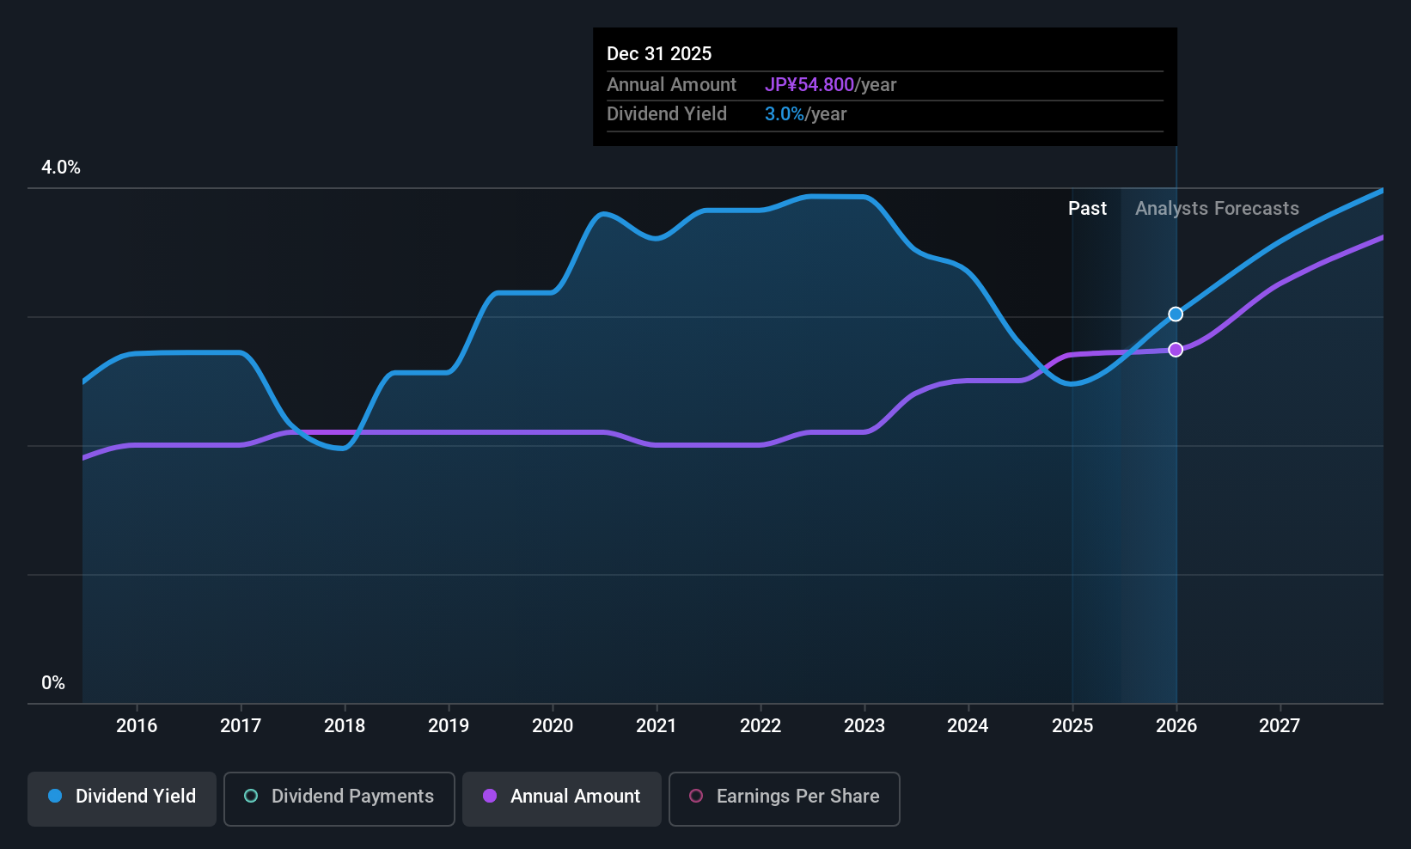The width and height of the screenshot is (1411, 849).
Task: Enable the Dividend Payments series
Action: tap(339, 798)
